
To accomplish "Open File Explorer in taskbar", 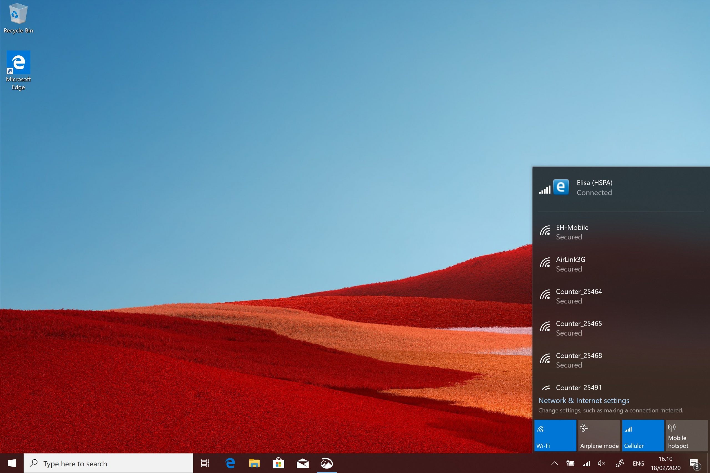I will tap(254, 463).
